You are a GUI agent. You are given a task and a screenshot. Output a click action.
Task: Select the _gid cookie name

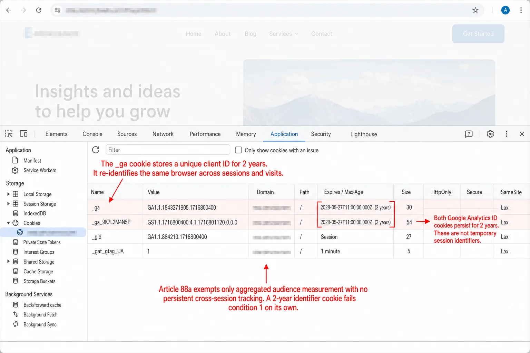tap(97, 237)
